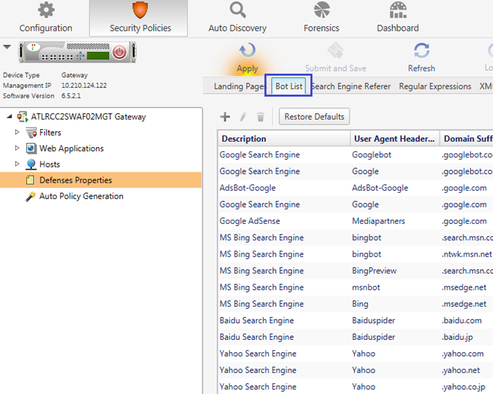This screenshot has width=493, height=394.
Task: Click the Apply arrow icon
Action: tap(248, 50)
